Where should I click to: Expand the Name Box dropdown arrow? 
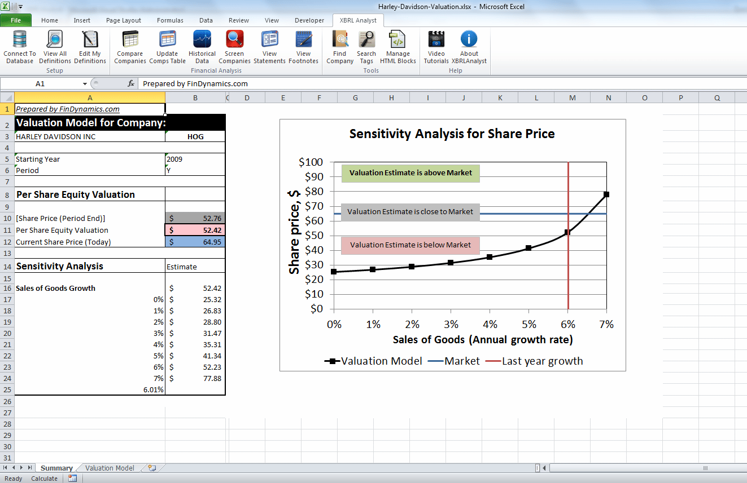coord(85,84)
